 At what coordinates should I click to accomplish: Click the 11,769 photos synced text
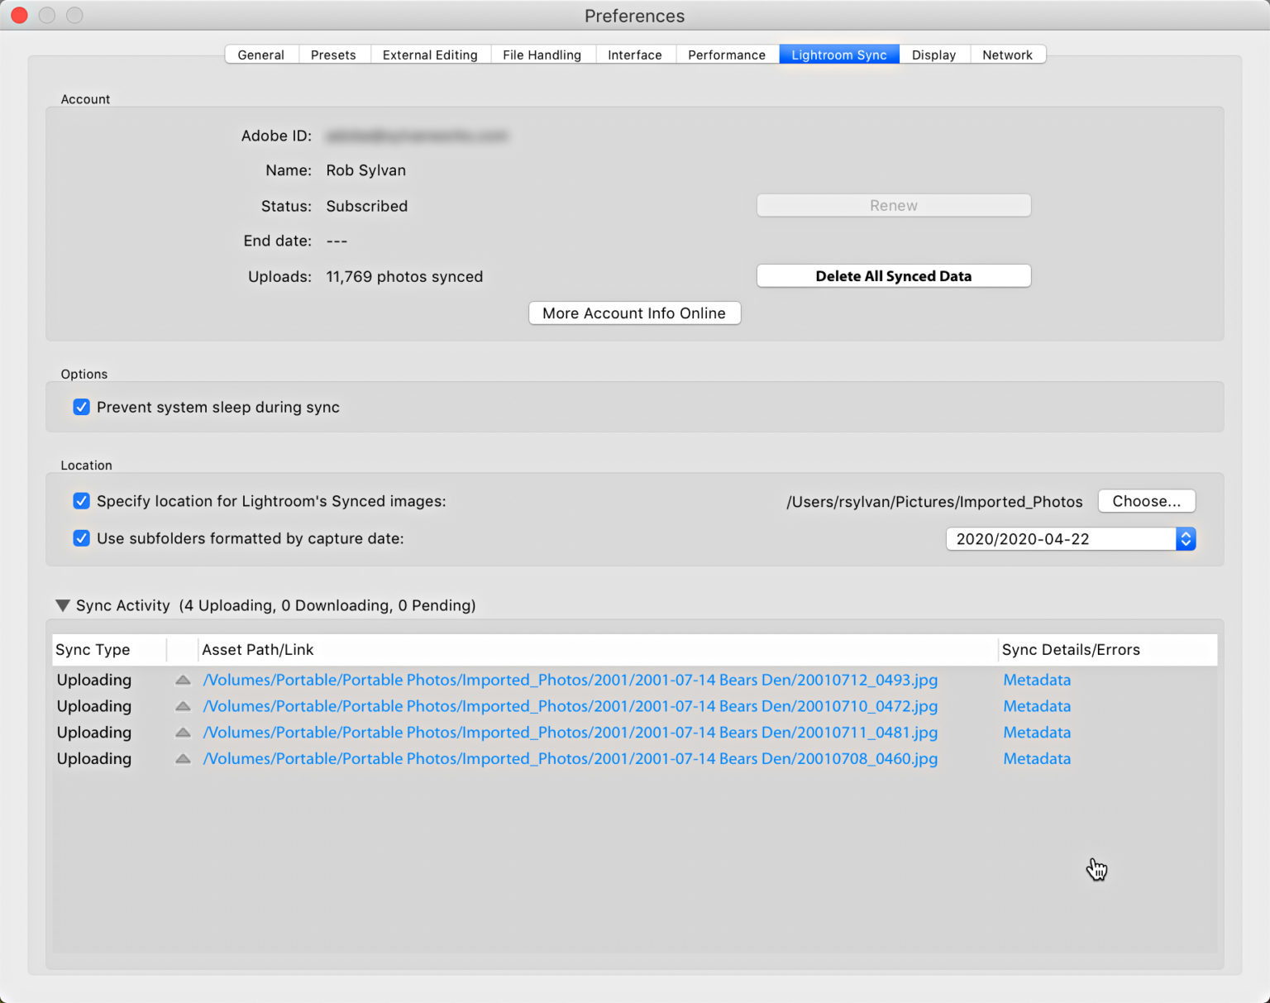pos(404,276)
